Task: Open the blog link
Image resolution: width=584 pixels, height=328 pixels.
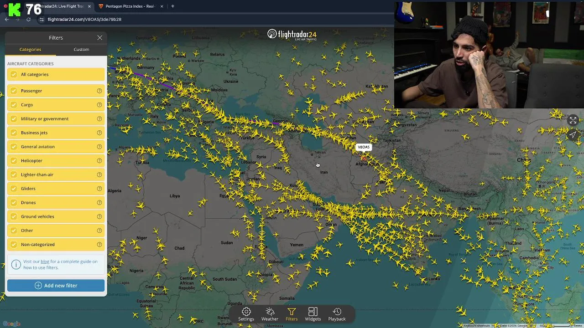Action: point(45,261)
